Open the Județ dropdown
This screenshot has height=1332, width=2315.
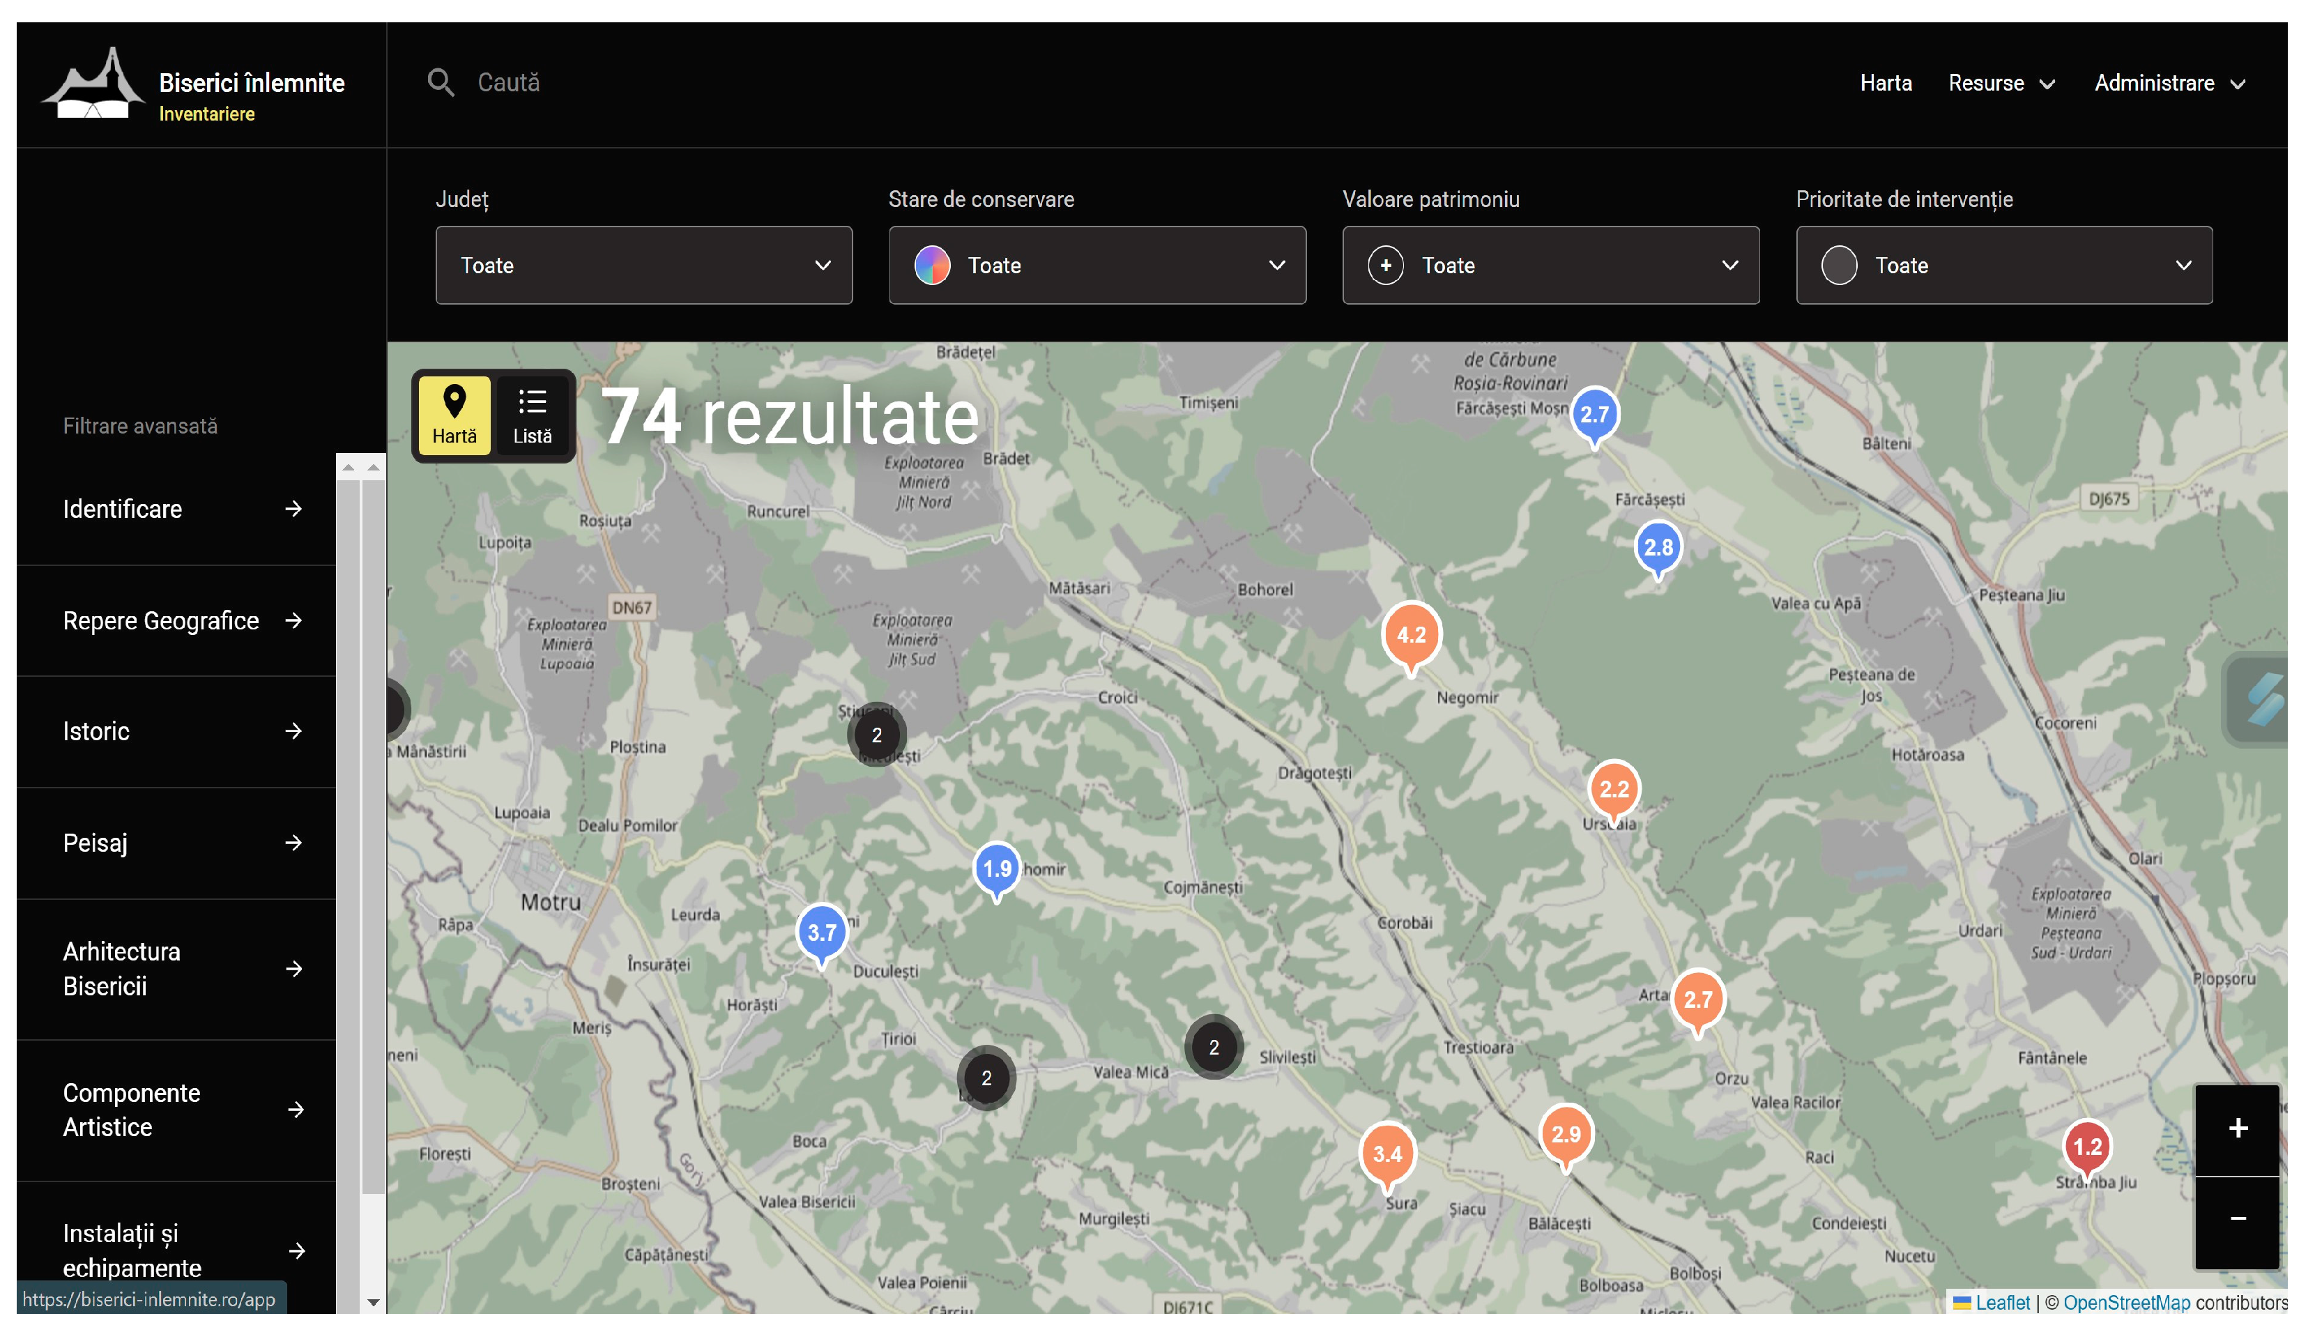(643, 266)
